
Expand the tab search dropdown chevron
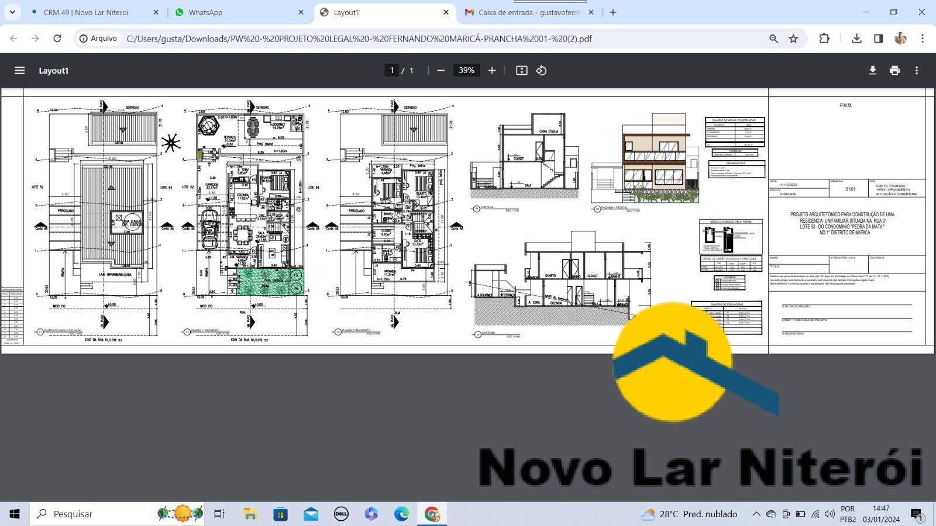tap(12, 12)
